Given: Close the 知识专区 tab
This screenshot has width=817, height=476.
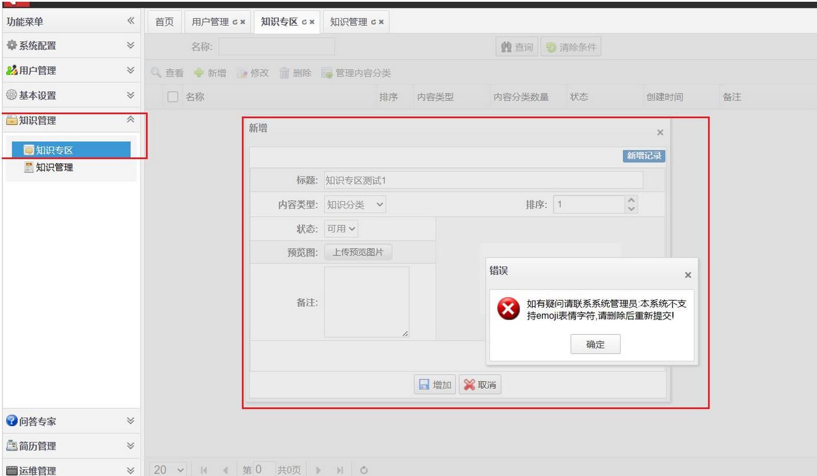Looking at the screenshot, I should point(312,23).
